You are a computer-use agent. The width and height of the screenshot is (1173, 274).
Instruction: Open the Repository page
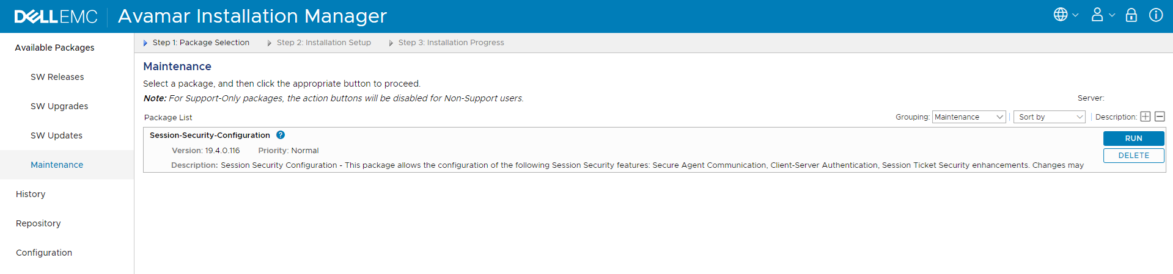39,223
